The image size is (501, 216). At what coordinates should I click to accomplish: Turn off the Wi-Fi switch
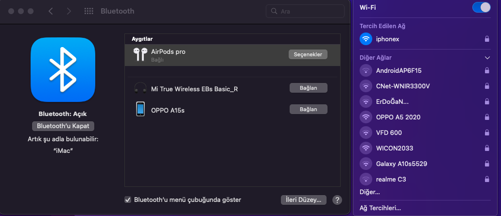click(x=481, y=7)
